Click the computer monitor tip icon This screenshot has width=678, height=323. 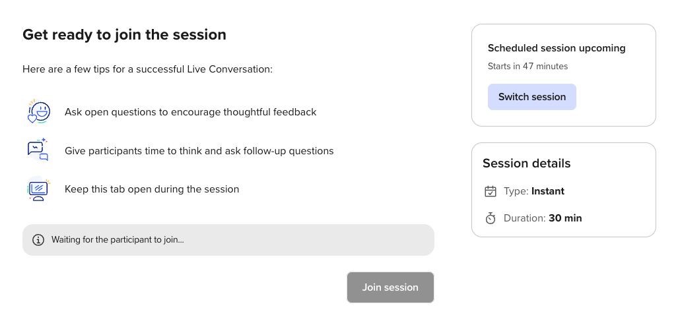(39, 189)
